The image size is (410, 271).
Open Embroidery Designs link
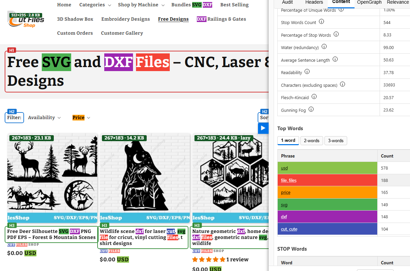click(126, 19)
